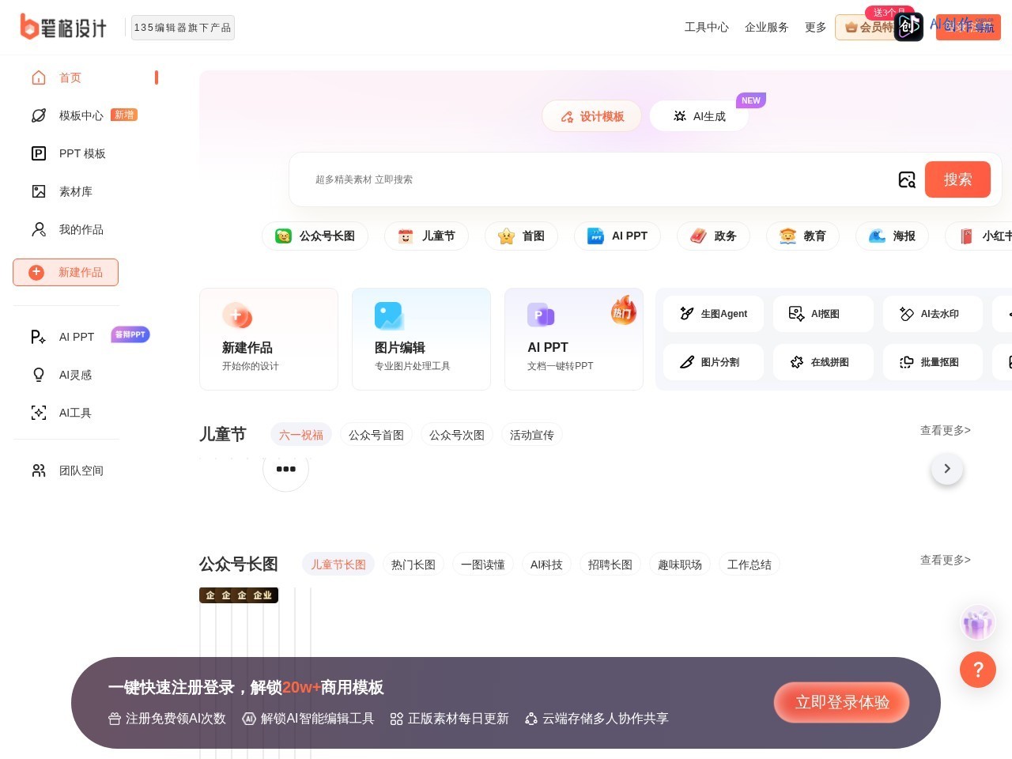The image size is (1012, 759).
Task: Click the image search icon
Action: click(907, 179)
